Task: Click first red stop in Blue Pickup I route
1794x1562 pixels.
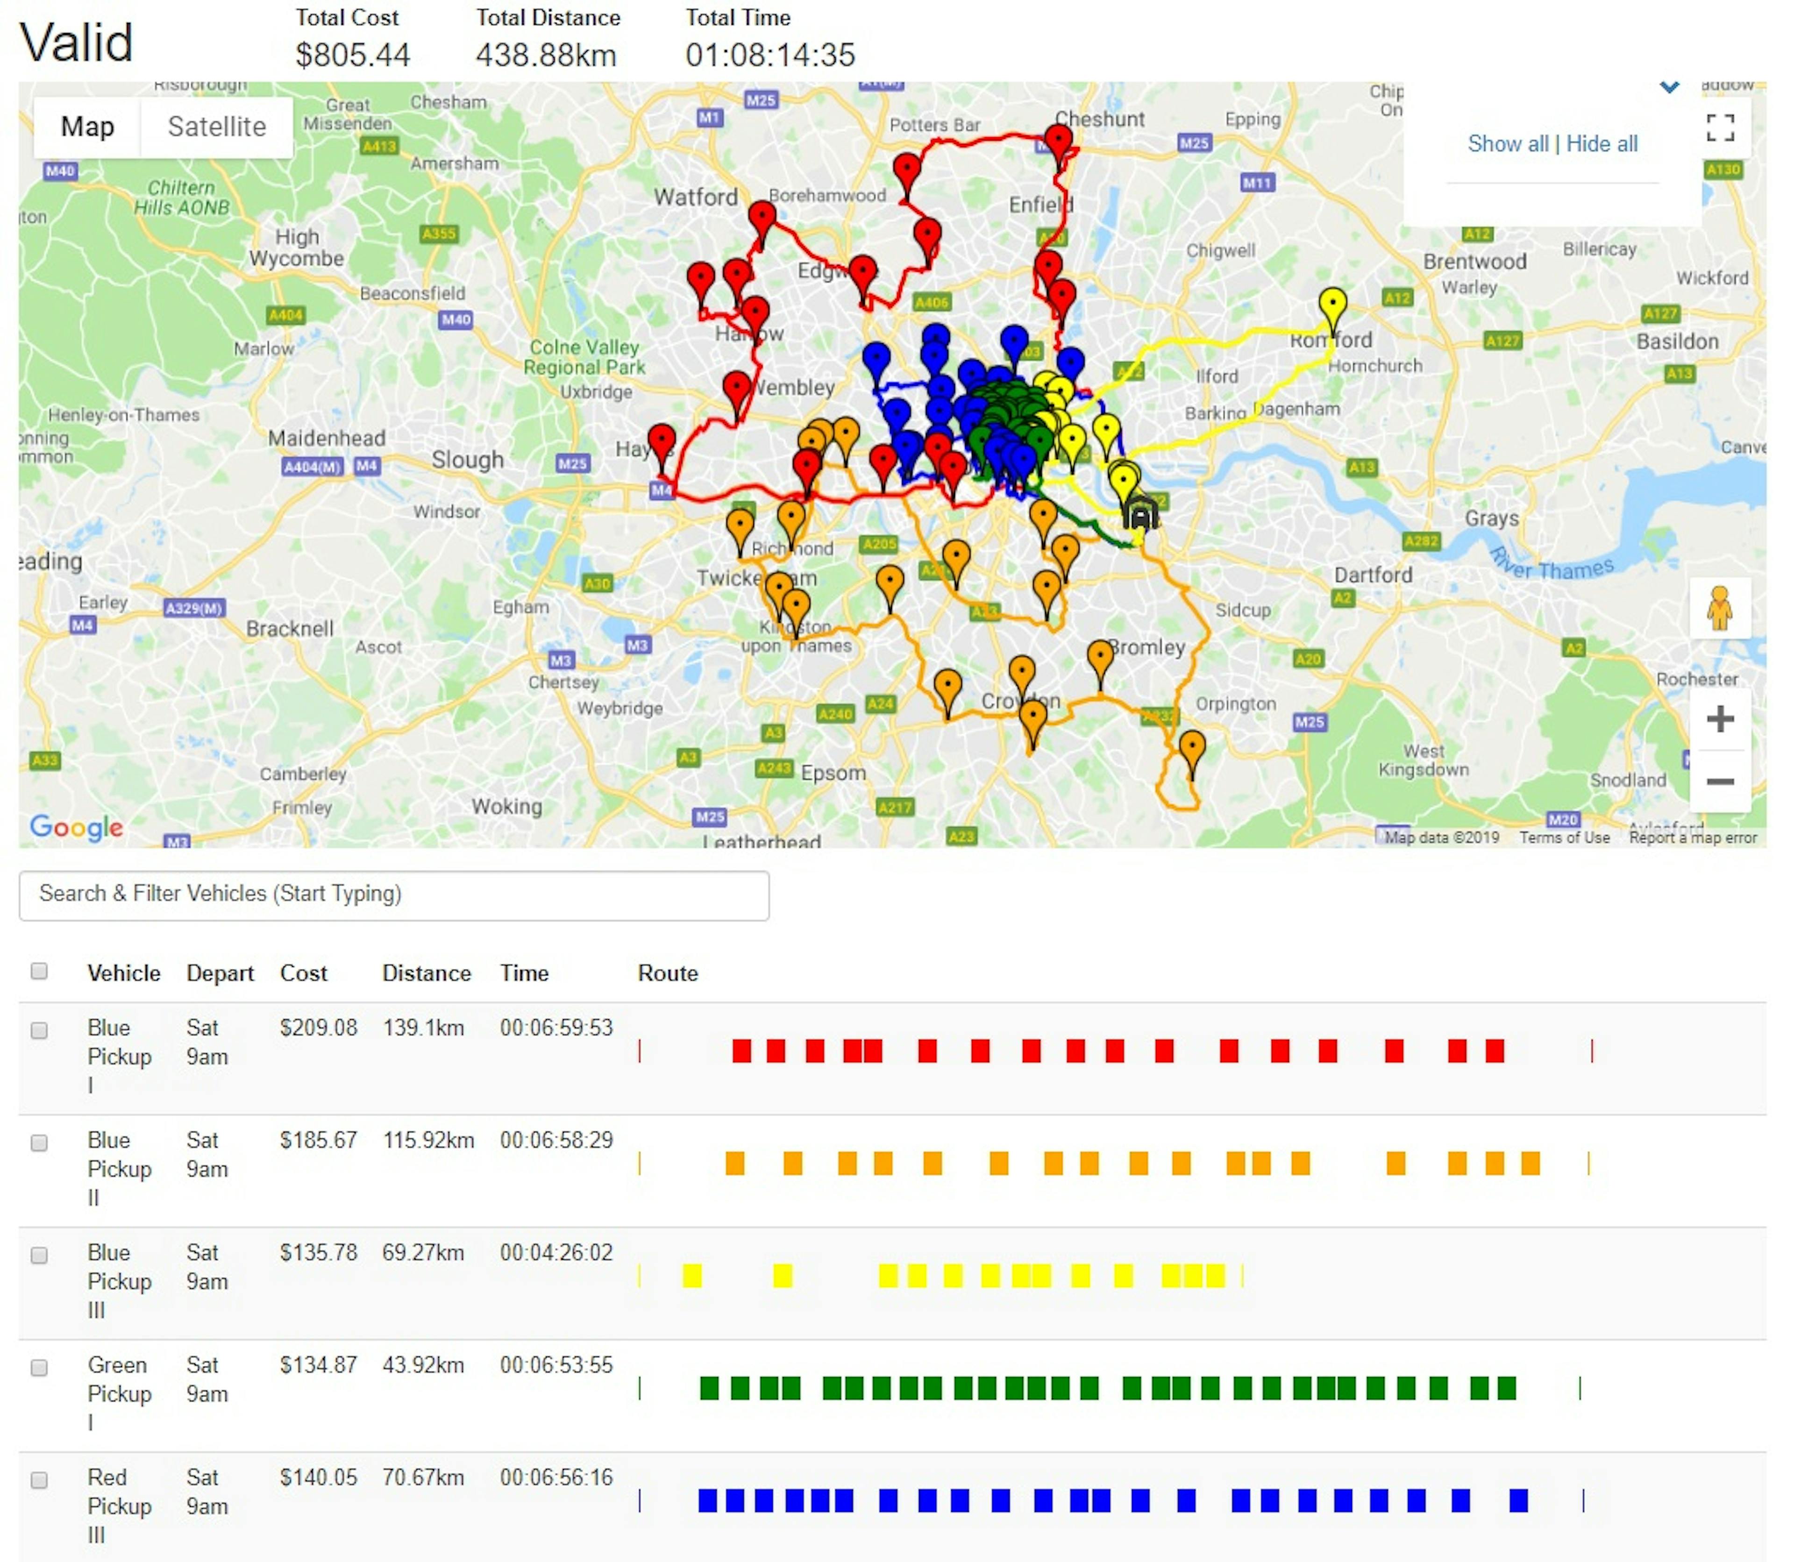Action: point(741,1051)
